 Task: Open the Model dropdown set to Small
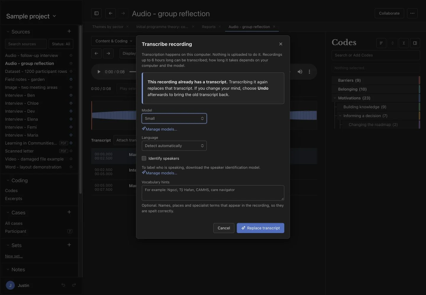click(x=174, y=119)
